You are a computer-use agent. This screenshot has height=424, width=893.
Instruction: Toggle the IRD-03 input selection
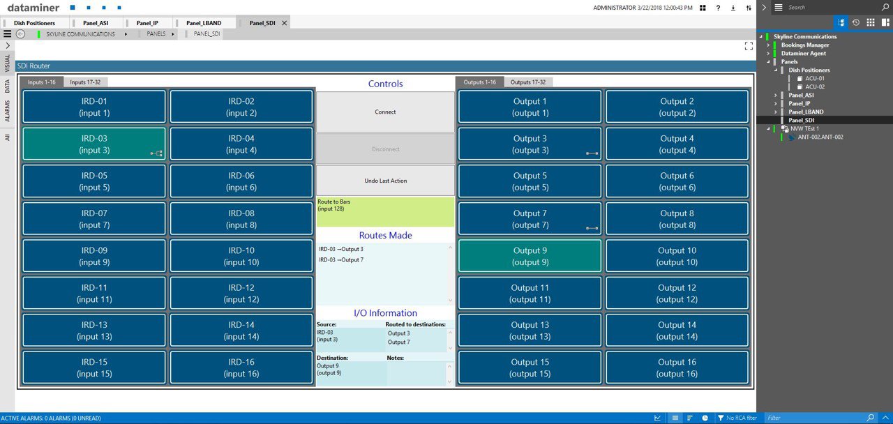94,144
